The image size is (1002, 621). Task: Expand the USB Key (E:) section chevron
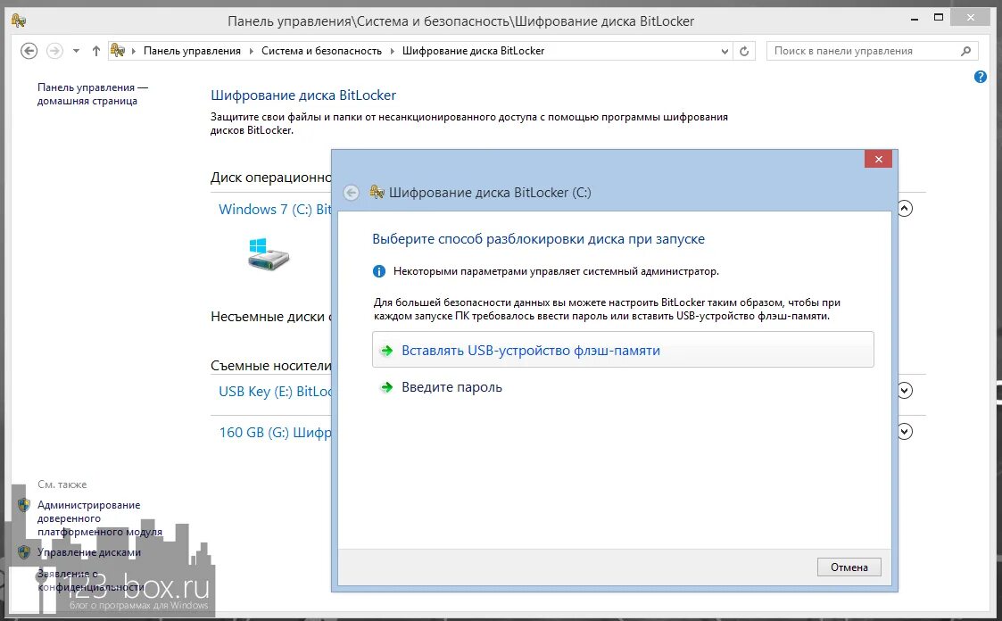click(905, 391)
